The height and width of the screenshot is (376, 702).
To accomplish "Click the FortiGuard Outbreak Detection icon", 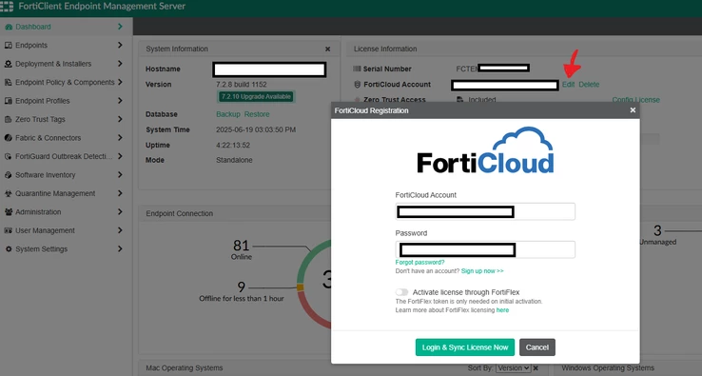I will tap(8, 156).
